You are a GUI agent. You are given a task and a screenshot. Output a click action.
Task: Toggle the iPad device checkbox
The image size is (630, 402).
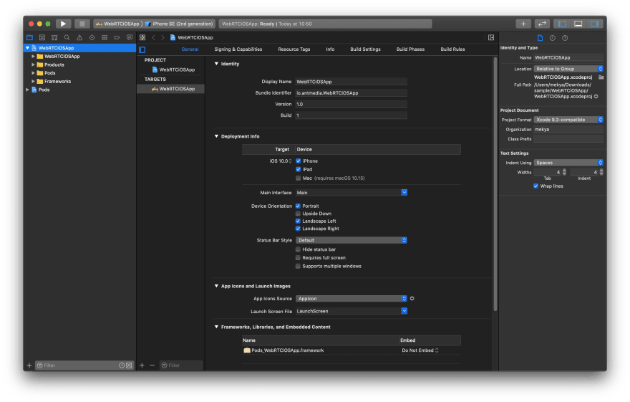point(298,169)
